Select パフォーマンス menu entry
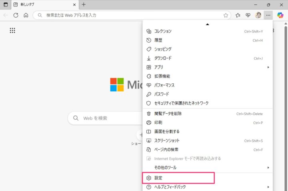 point(208,85)
